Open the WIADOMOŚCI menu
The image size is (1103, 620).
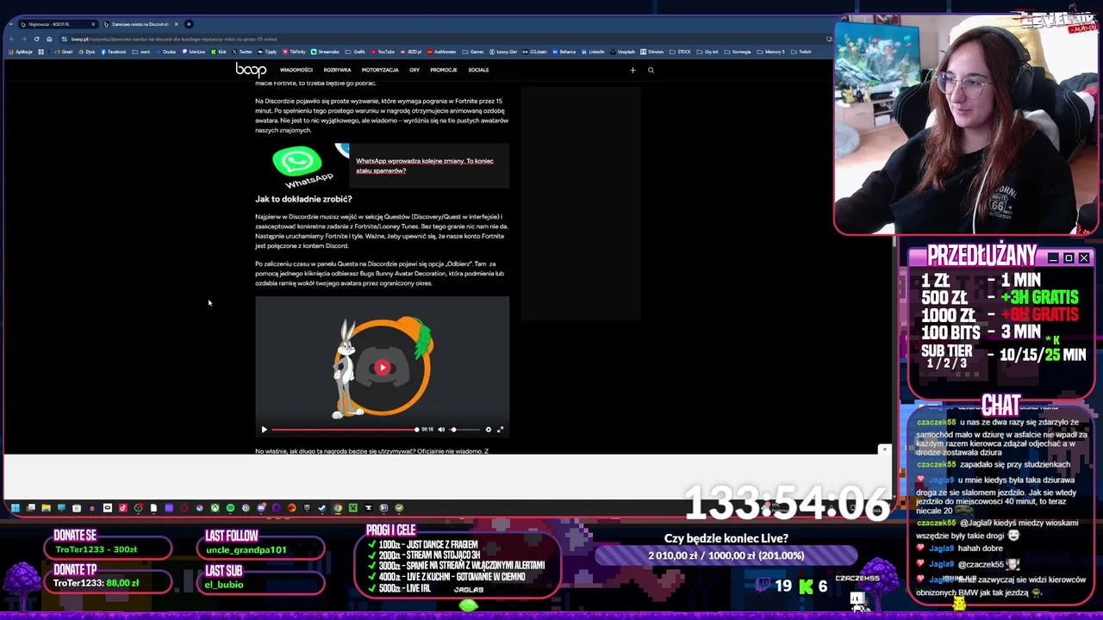(296, 70)
